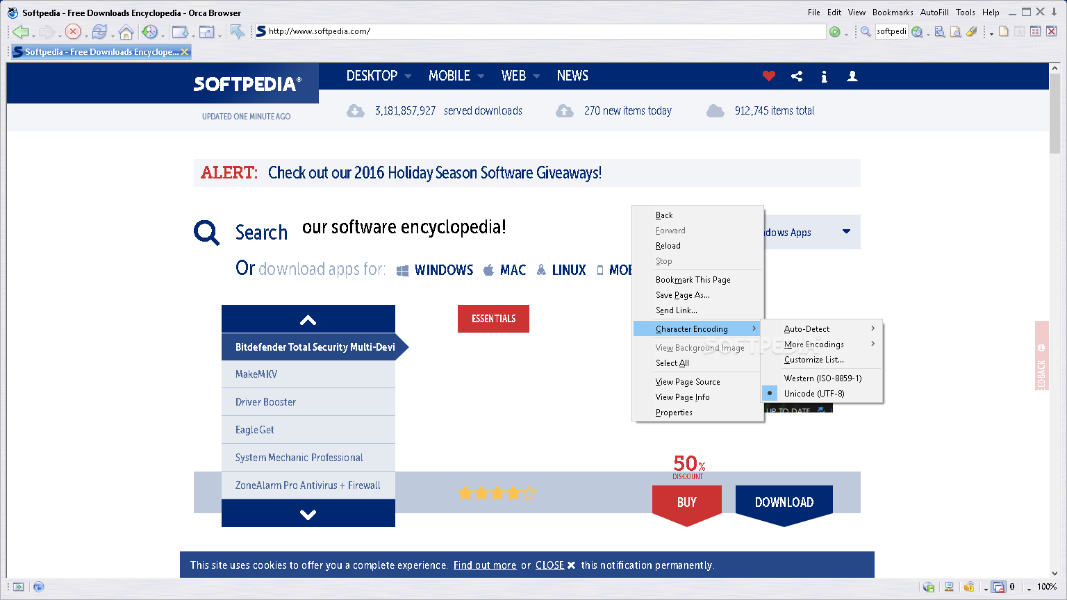Screen dimensions: 1067x600
Task: Click the padlock security icon in status bar
Action: pos(969,587)
